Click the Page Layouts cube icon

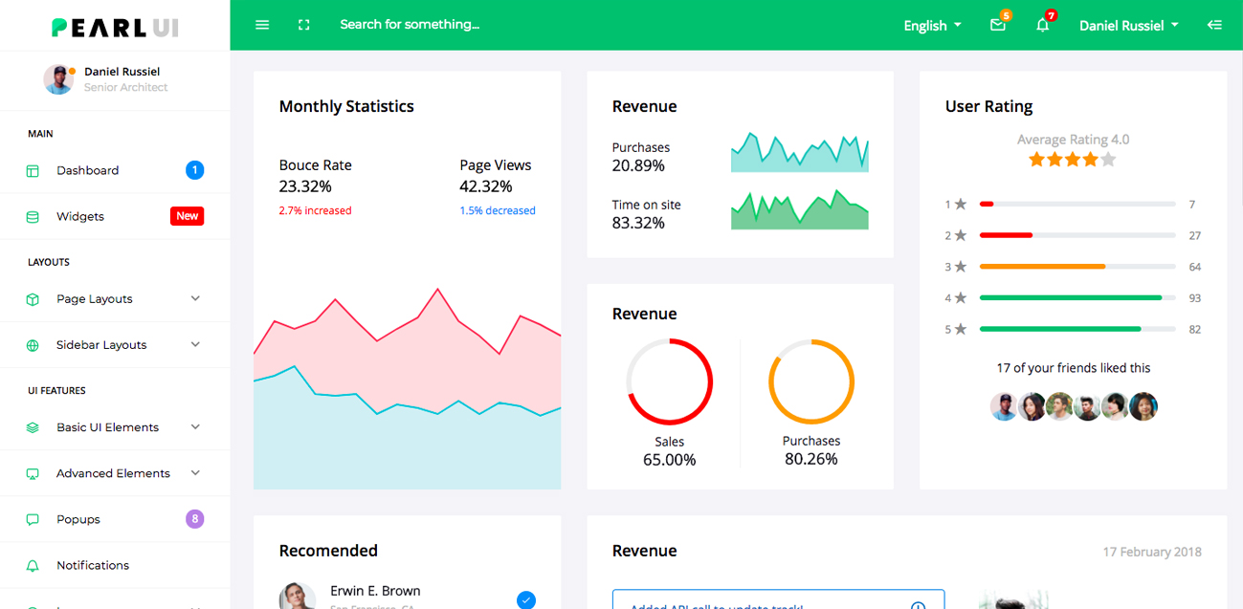(33, 299)
